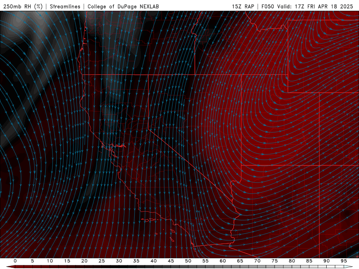Click "College of DuPage NEXLAB" header text
This screenshot has width=359, height=269.
point(123,6)
